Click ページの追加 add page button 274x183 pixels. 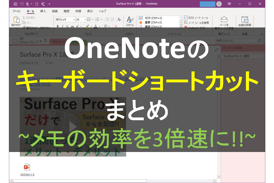tap(233, 48)
